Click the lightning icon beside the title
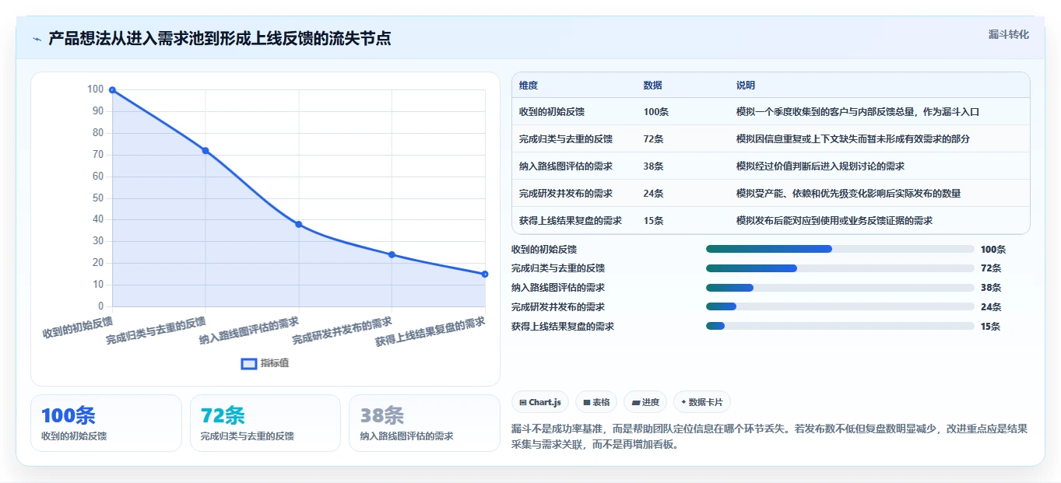The image size is (1061, 483). (37, 39)
